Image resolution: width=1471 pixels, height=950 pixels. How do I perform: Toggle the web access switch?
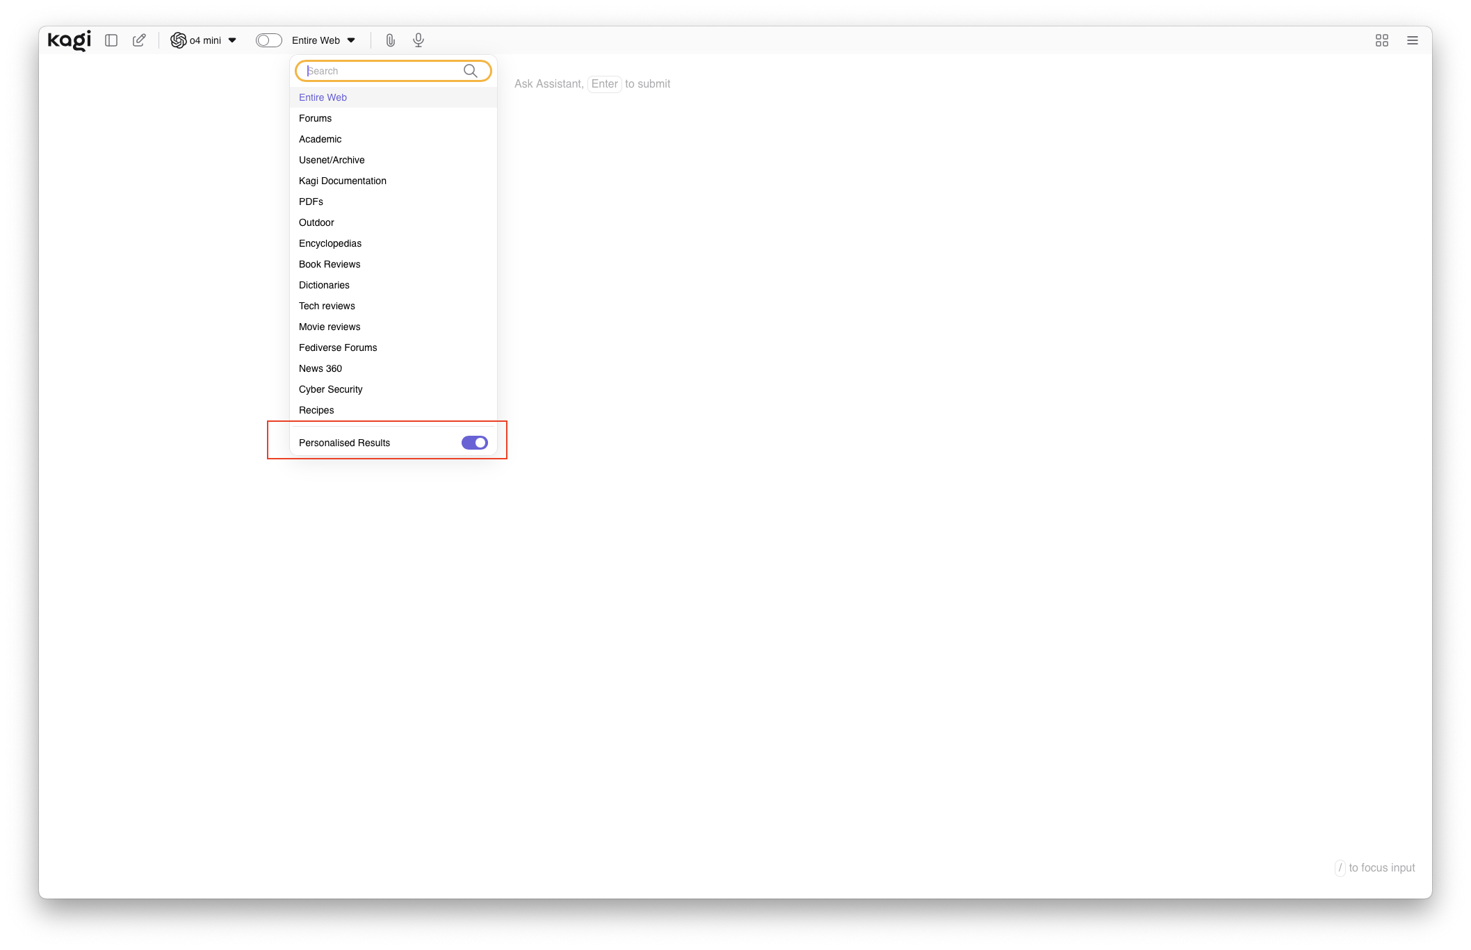pos(268,40)
